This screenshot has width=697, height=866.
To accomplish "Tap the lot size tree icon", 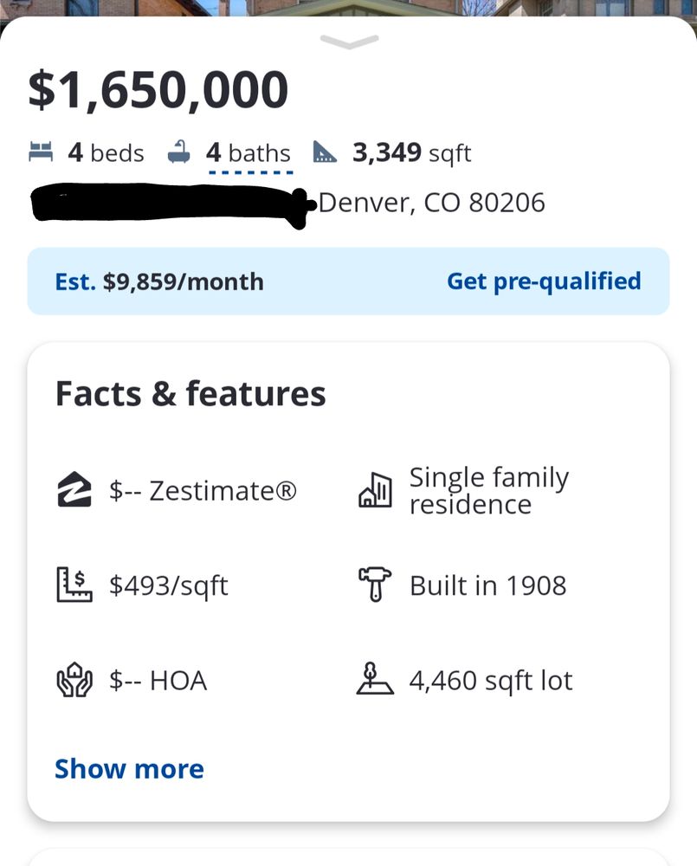I will click(x=375, y=681).
